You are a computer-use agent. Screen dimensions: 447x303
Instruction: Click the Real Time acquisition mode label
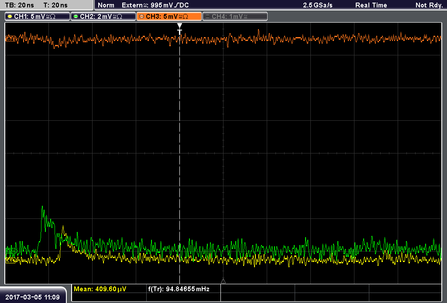(x=371, y=5)
